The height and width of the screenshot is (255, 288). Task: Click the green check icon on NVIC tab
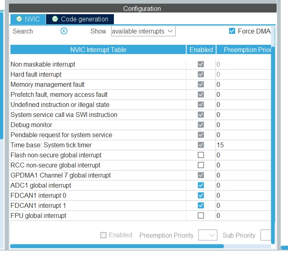point(19,19)
